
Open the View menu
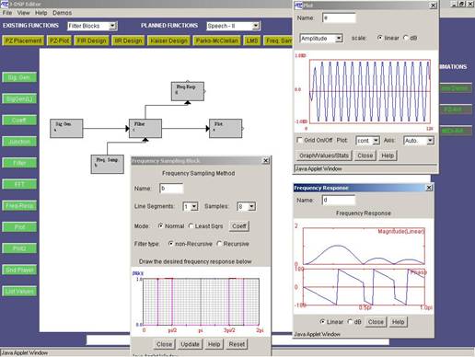point(23,13)
